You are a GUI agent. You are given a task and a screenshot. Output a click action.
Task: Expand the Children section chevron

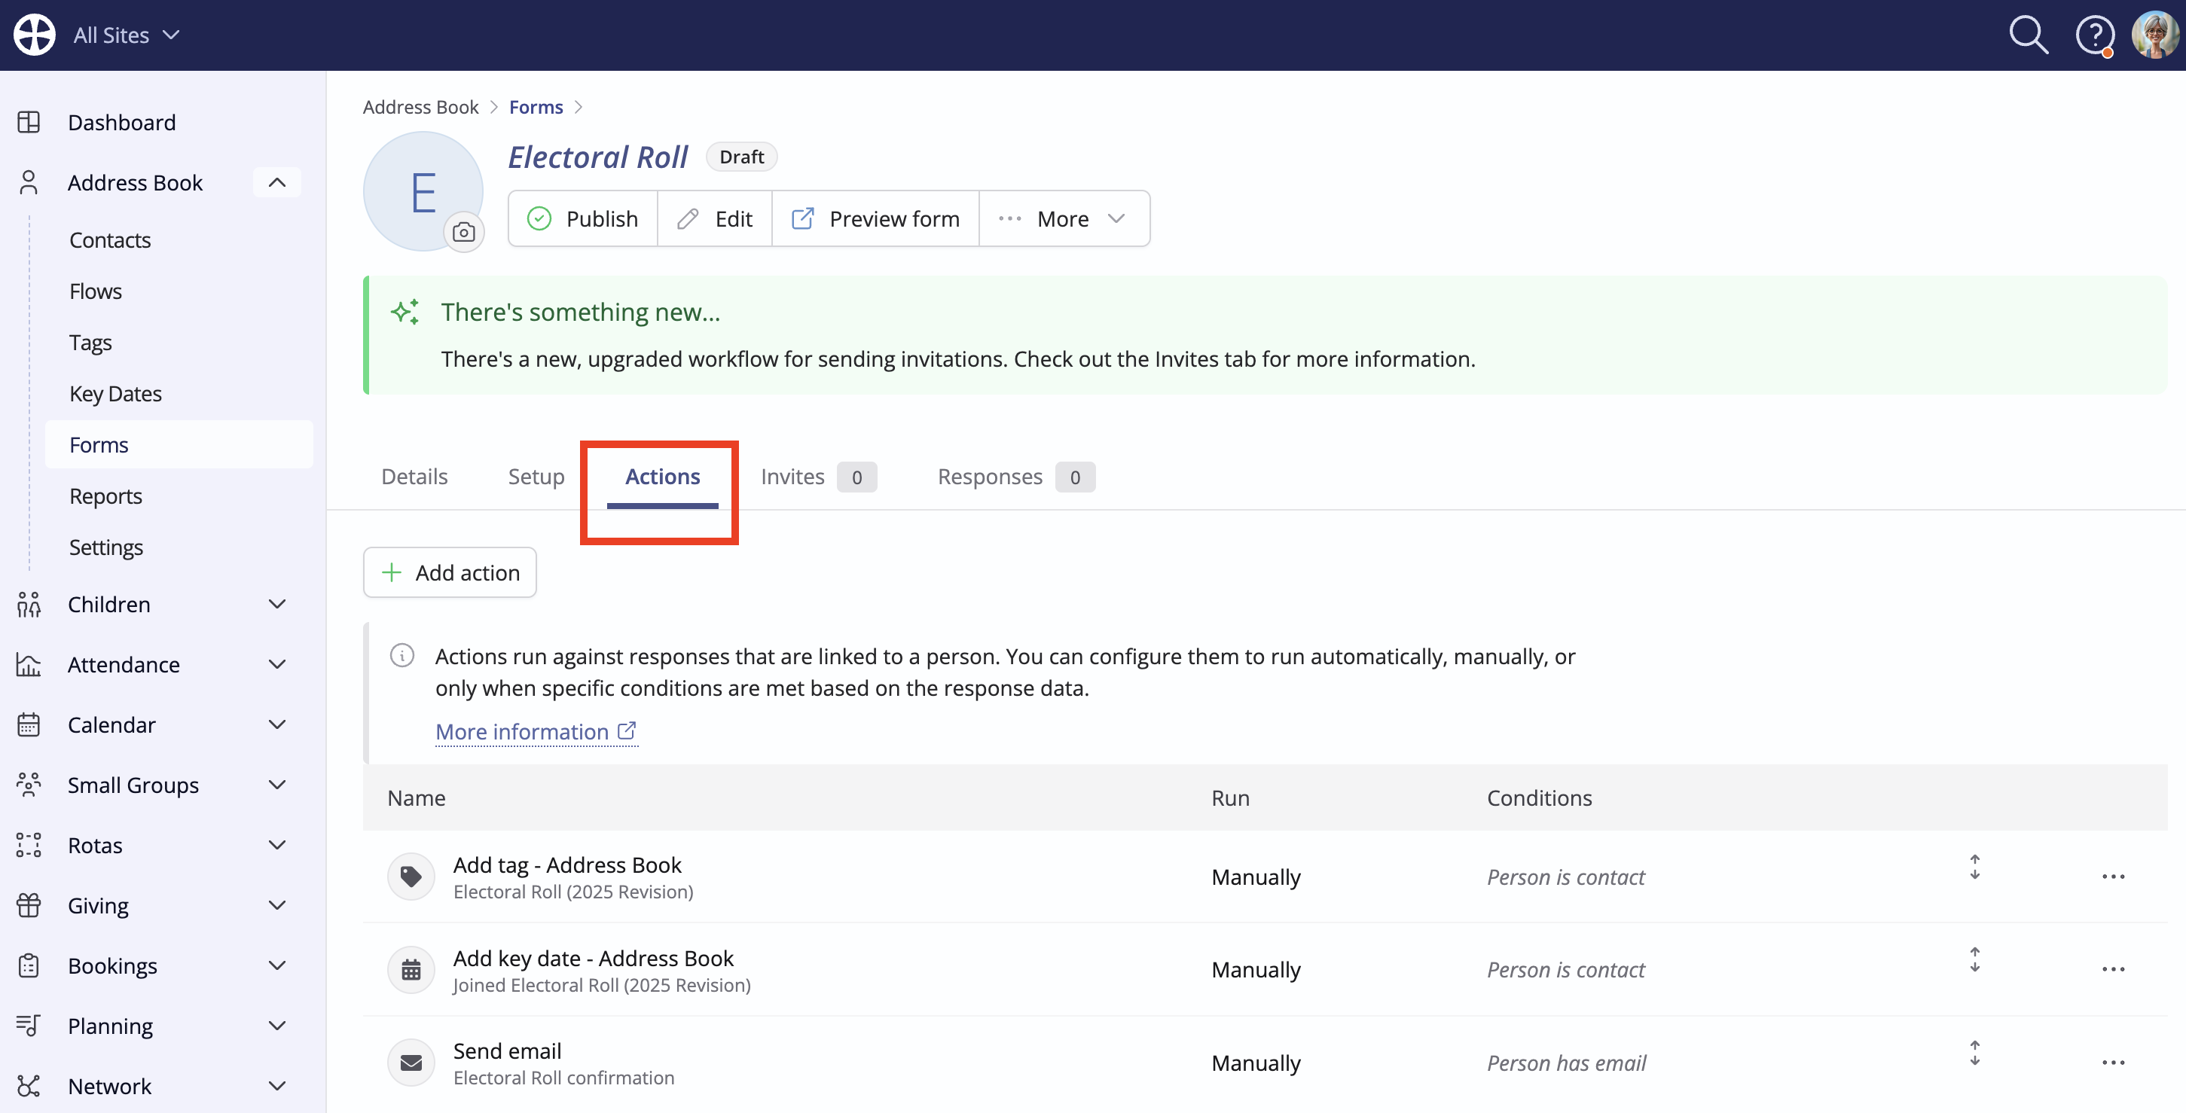276,604
